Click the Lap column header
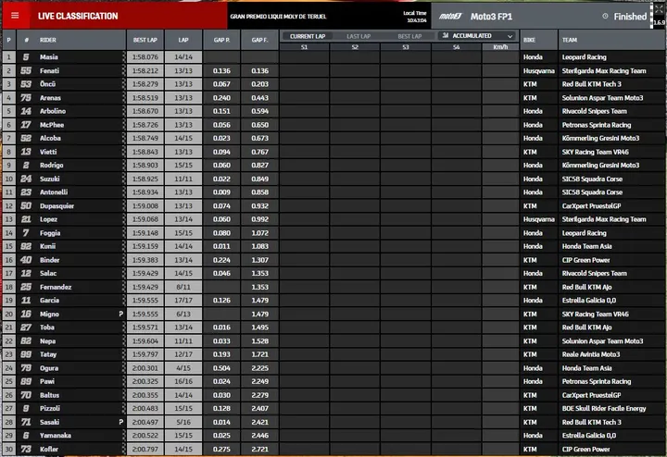 pos(183,40)
